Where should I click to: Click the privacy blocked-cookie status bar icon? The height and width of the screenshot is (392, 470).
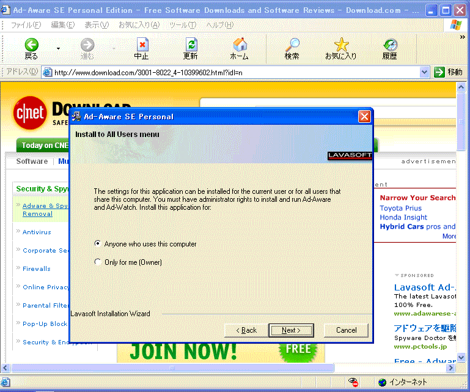point(353,382)
